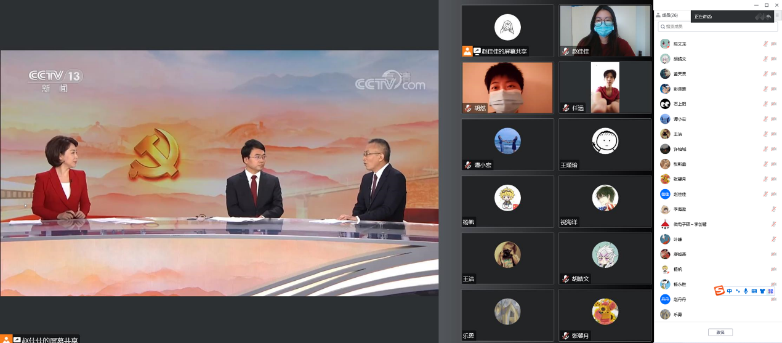Open the Sogou soft keyboard icon
This screenshot has height=343, width=782.
pos(754,291)
